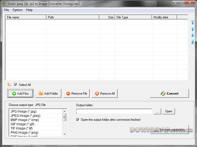Sort by the File name column header
Viewport: 197px width, 147px height.
point(26,17)
